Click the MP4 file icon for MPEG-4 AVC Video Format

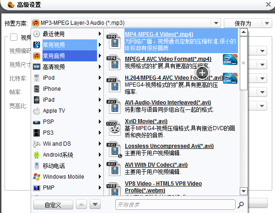(113, 62)
